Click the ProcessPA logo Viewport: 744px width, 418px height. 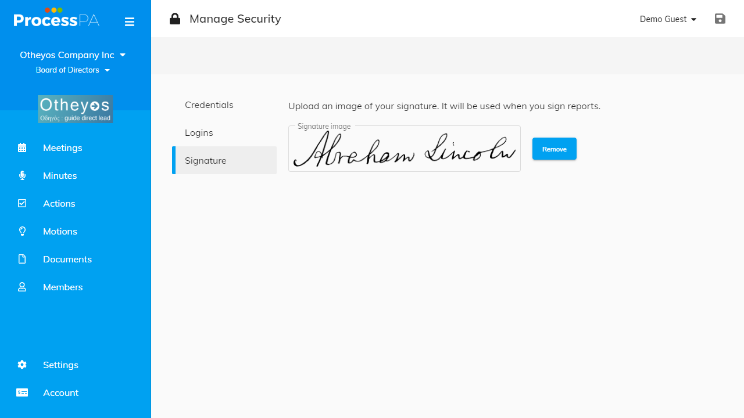56,18
